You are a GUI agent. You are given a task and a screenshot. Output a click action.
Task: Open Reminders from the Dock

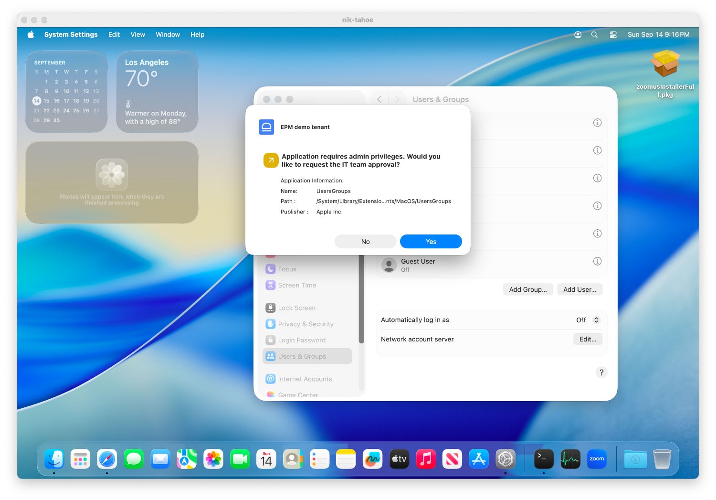(319, 459)
